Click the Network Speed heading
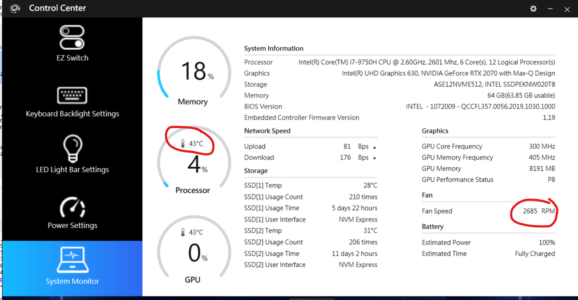Image resolution: width=578 pixels, height=300 pixels. pos(267,131)
